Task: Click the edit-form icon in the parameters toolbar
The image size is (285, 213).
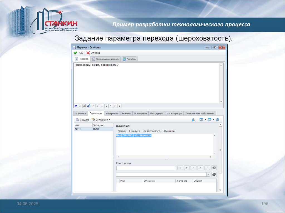Action: (x=201, y=120)
